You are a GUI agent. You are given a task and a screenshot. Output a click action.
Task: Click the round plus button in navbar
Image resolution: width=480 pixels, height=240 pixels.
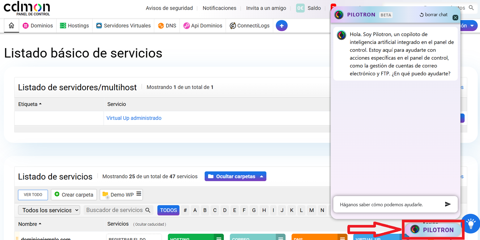pos(282,26)
